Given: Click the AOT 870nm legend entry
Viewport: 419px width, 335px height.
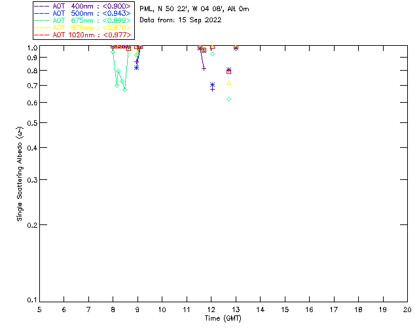Looking at the screenshot, I should click(x=83, y=27).
